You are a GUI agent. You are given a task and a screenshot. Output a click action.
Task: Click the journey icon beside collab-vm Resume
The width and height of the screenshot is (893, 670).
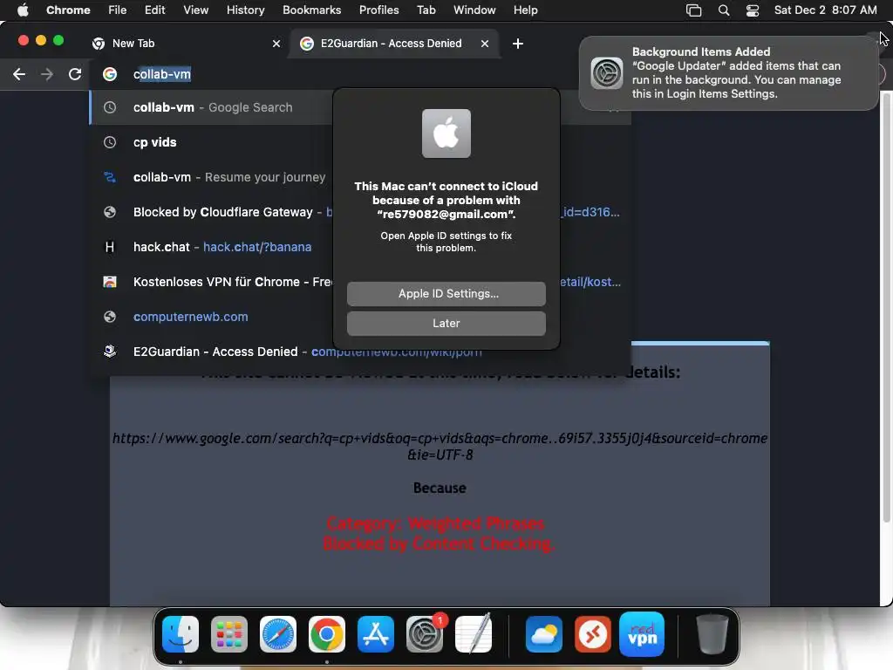(109, 177)
